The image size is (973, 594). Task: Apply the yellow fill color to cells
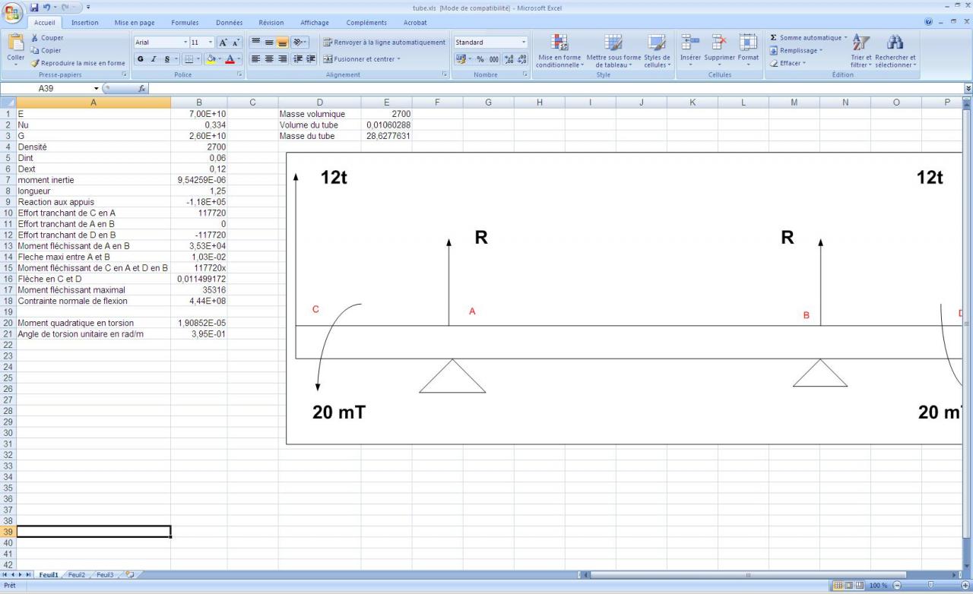211,59
